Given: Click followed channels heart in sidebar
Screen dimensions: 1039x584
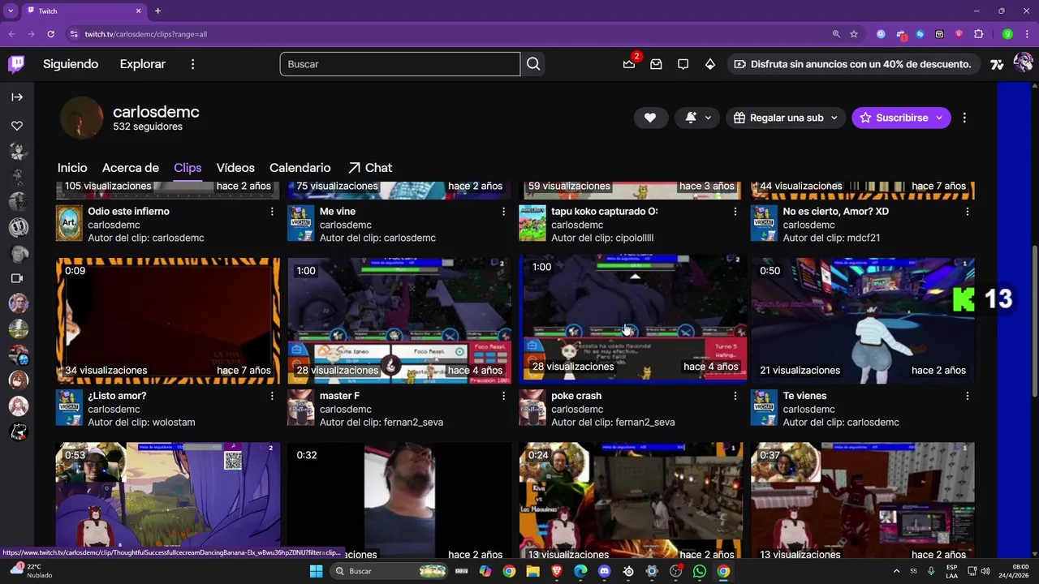Looking at the screenshot, I should [16, 126].
